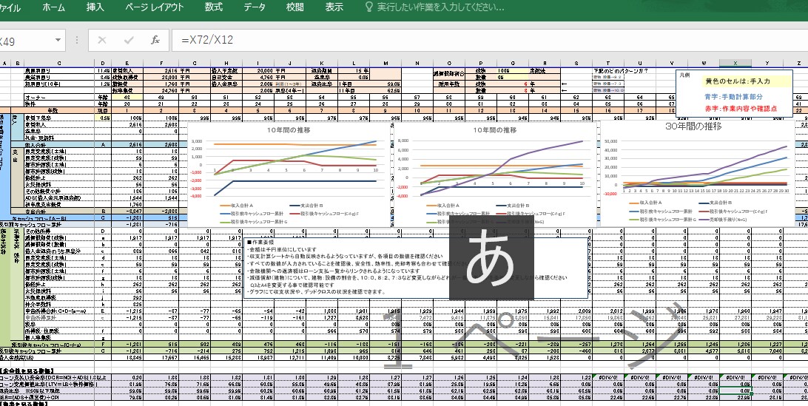Click the 20,000 borrowing amount cell
This screenshot has height=406, width=808.
pos(257,70)
